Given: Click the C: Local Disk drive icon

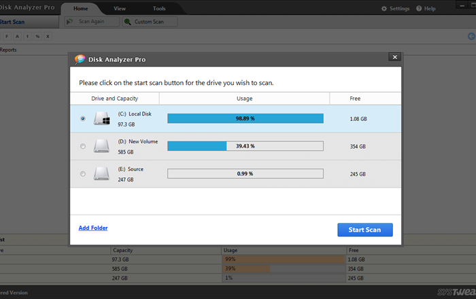Looking at the screenshot, I should pos(102,118).
